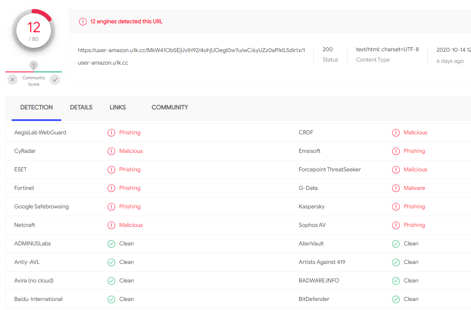Screen dimensions: 471x310
Task: Click the '12 engines detected this URL' message
Action: tap(126, 22)
